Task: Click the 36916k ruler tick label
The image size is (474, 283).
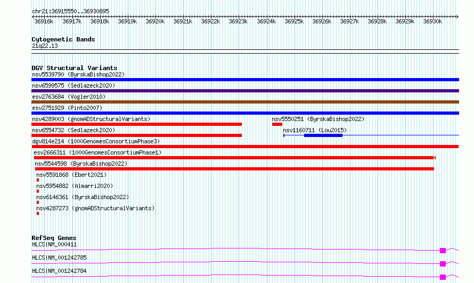Action: (44, 21)
